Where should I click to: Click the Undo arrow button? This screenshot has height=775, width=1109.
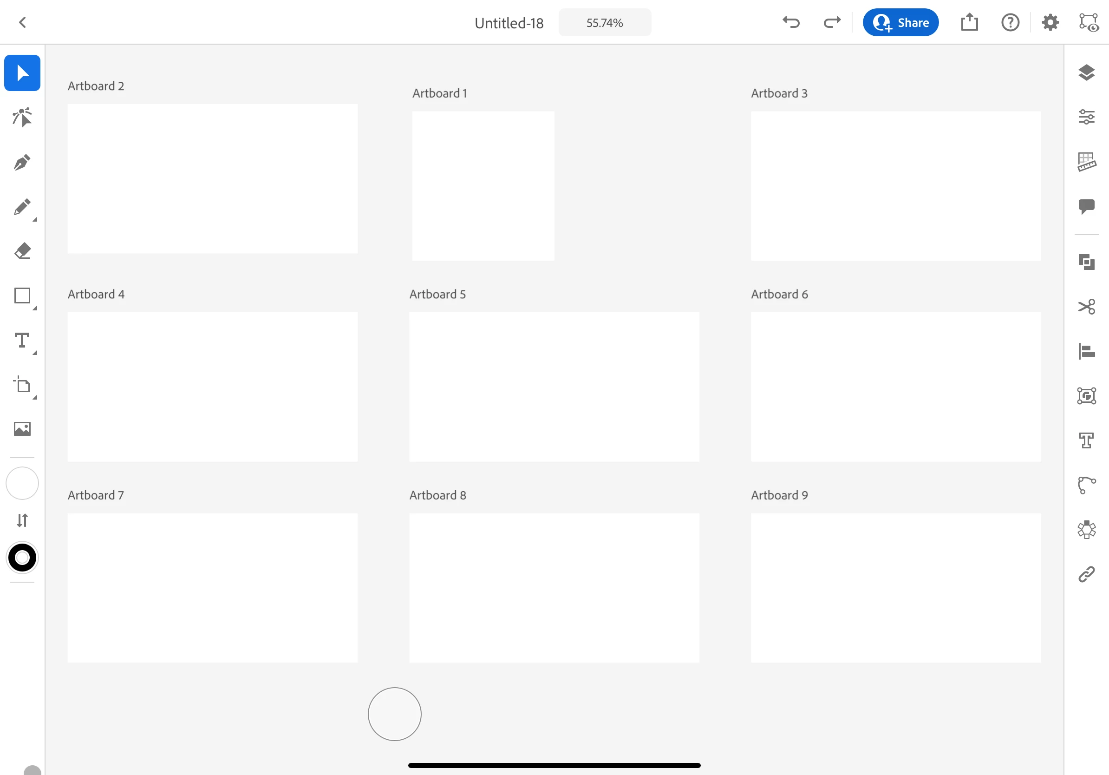coord(791,22)
